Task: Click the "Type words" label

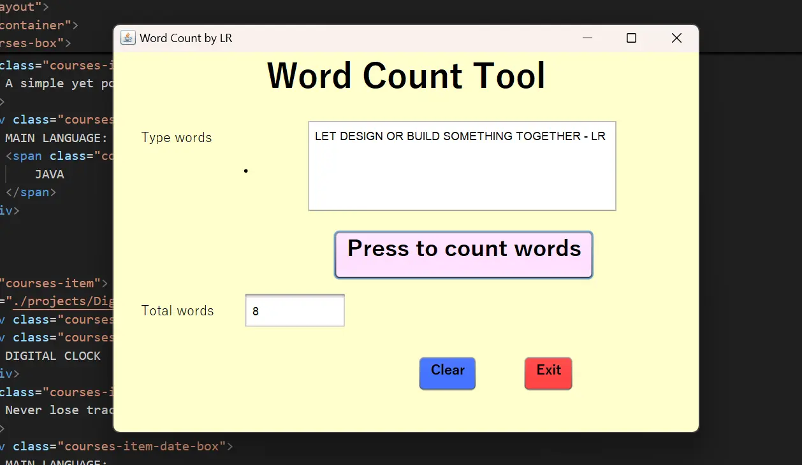Action: tap(176, 137)
